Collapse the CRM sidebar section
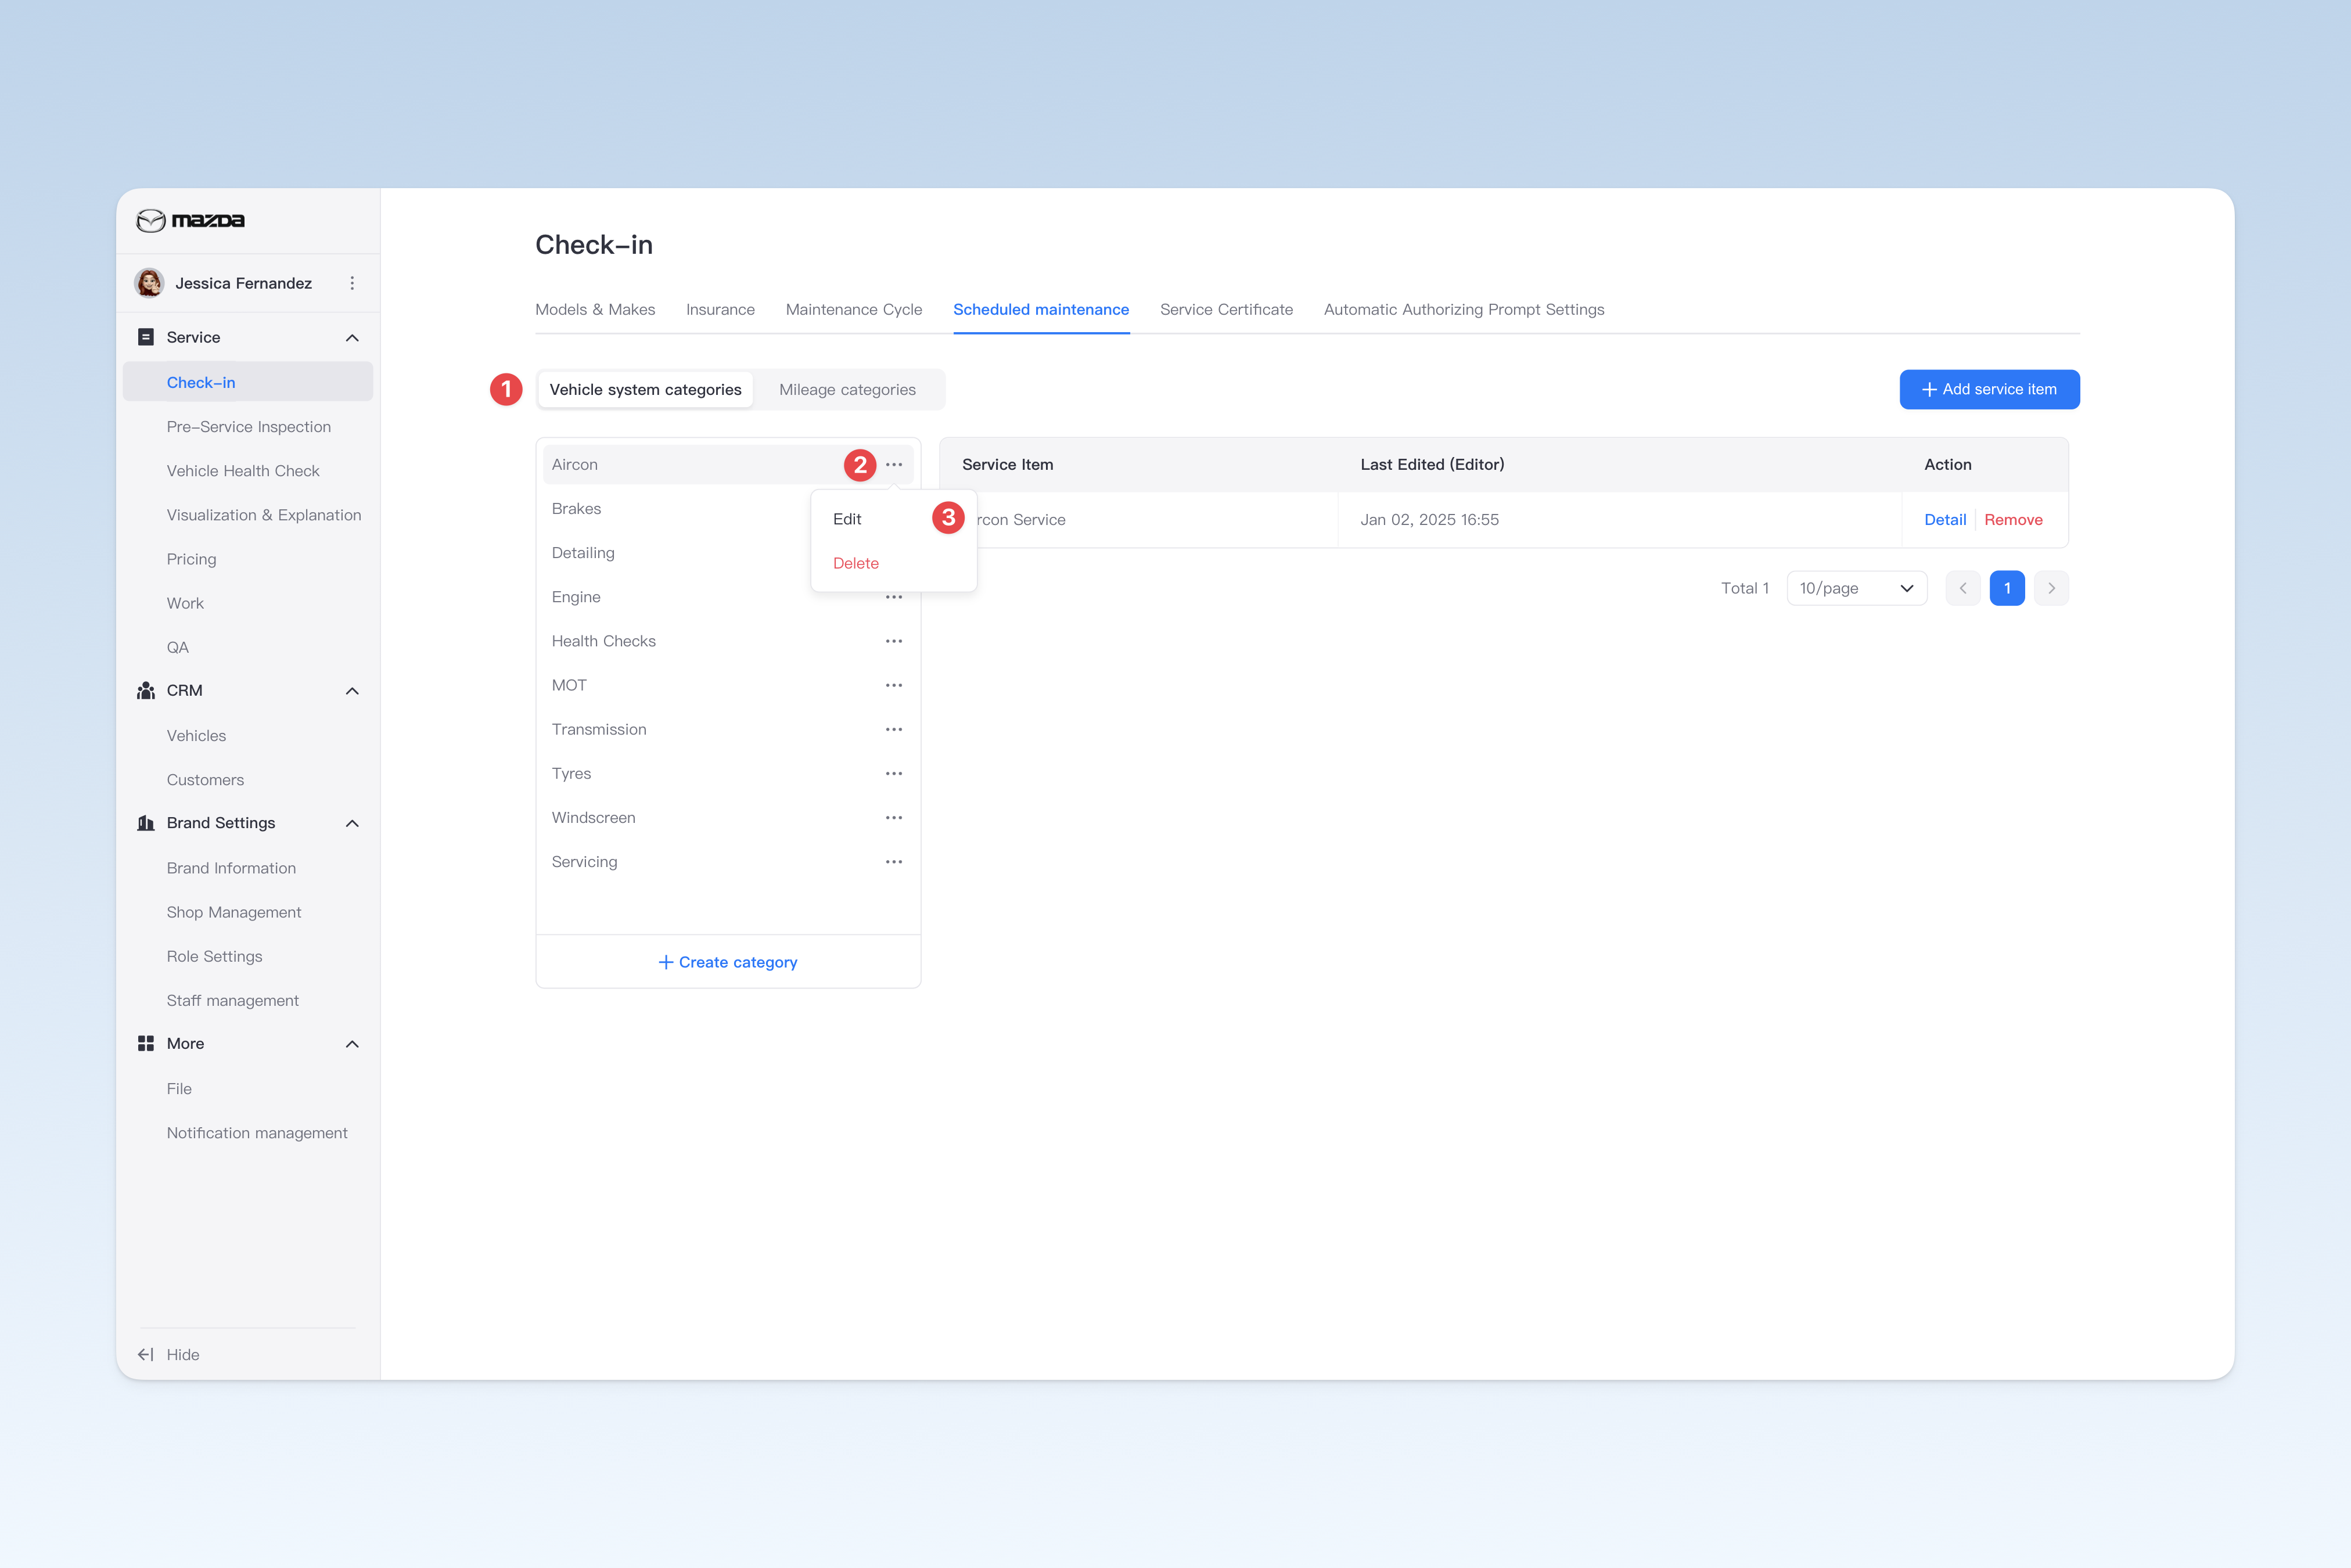Image resolution: width=2351 pixels, height=1568 pixels. coord(352,691)
